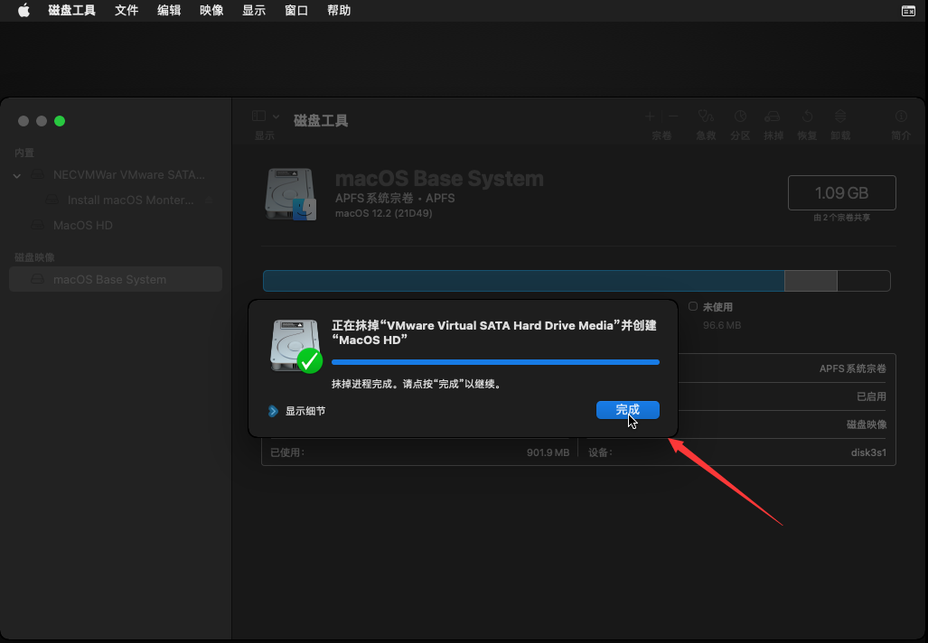Click the 已启用 table value
The width and height of the screenshot is (928, 643).
871,396
